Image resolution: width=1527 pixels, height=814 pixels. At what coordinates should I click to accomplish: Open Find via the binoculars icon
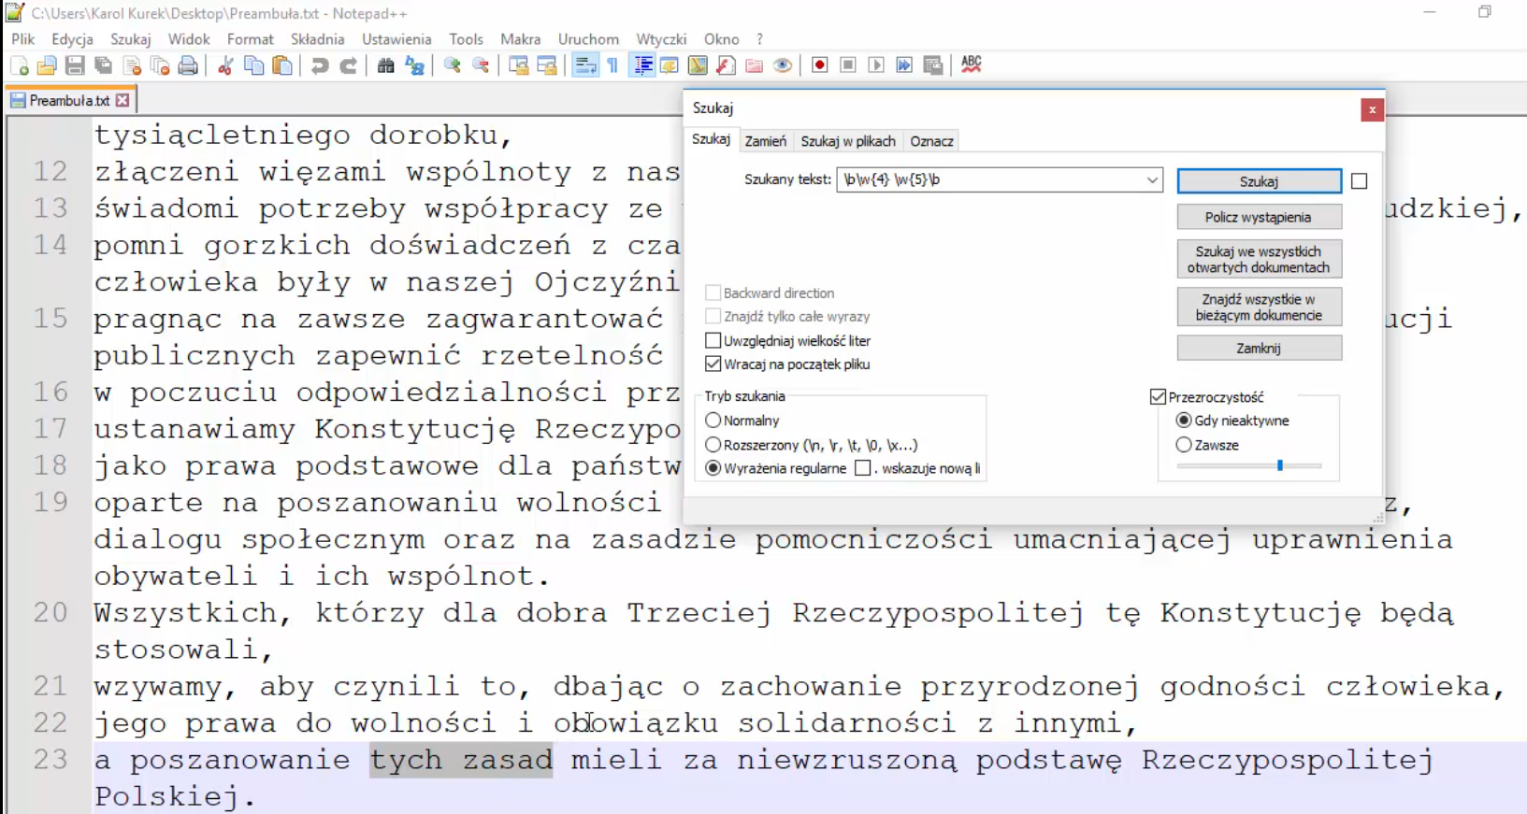pyautogui.click(x=386, y=65)
